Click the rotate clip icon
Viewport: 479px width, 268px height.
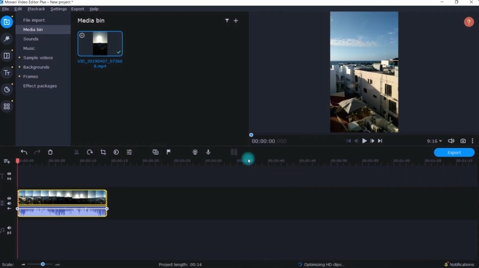point(90,152)
